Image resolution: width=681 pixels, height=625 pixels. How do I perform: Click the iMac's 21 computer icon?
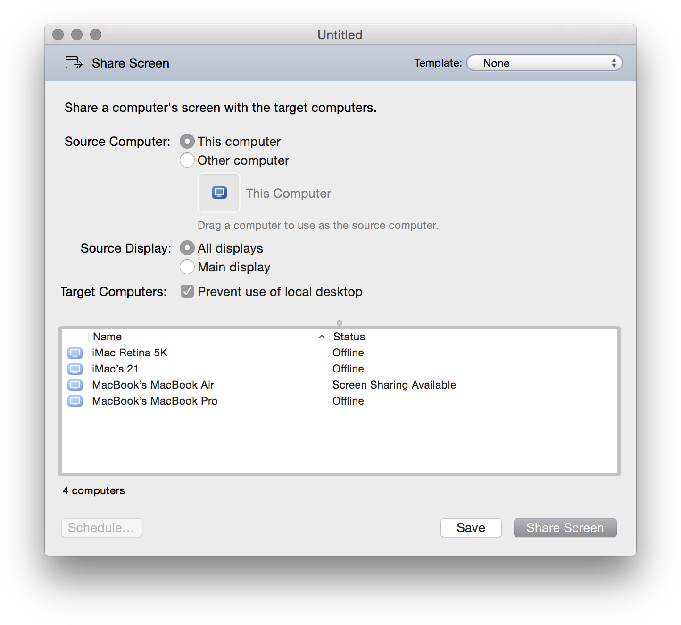tap(75, 369)
